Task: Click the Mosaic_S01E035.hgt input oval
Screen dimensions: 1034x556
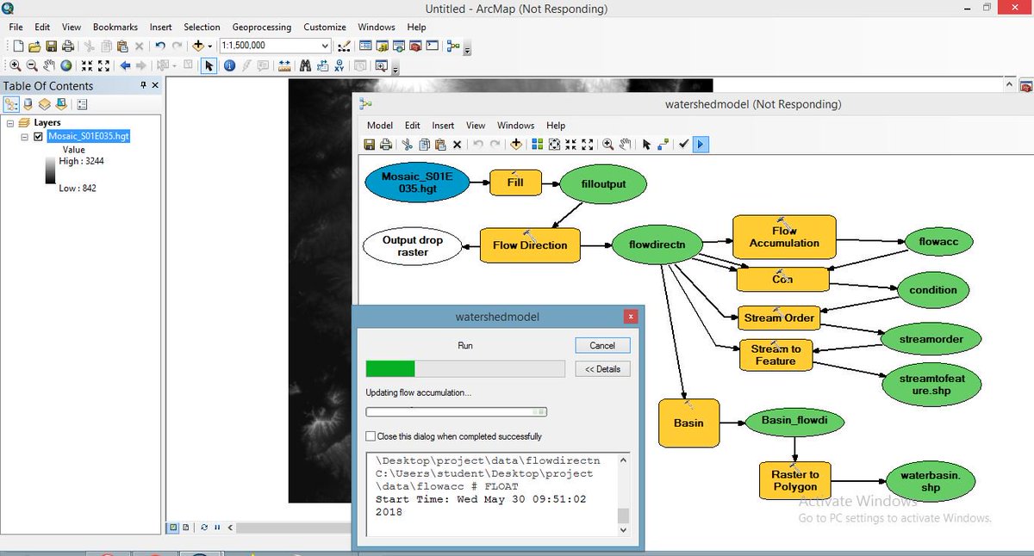Action: (418, 184)
